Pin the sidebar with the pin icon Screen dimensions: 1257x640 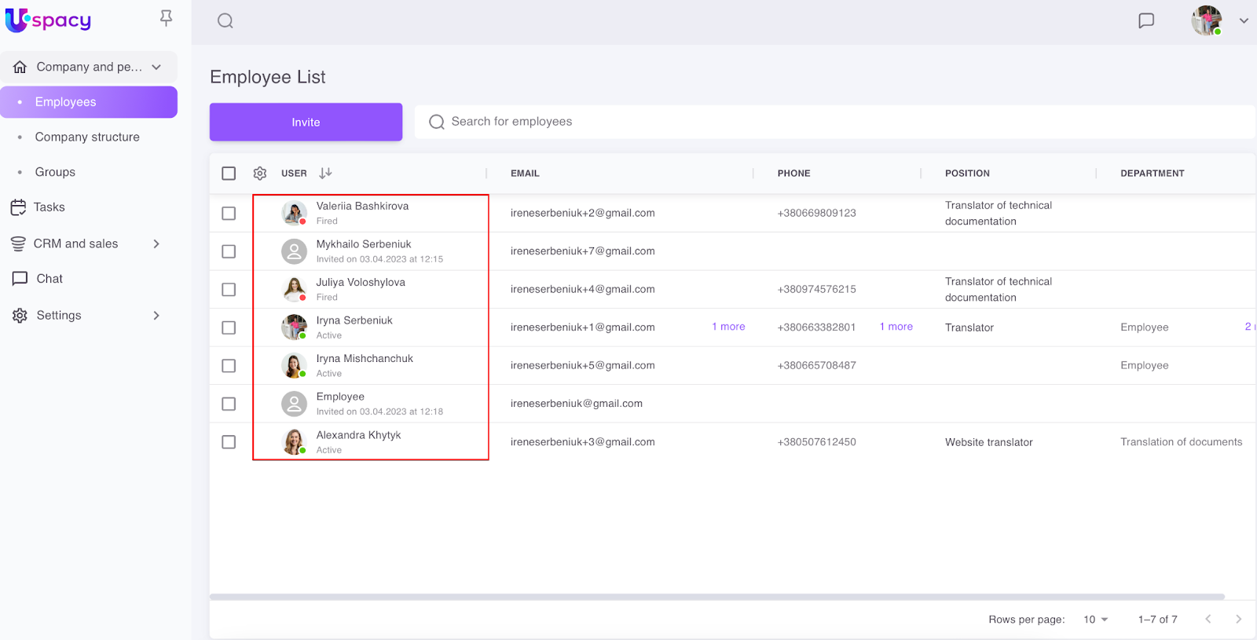tap(166, 18)
